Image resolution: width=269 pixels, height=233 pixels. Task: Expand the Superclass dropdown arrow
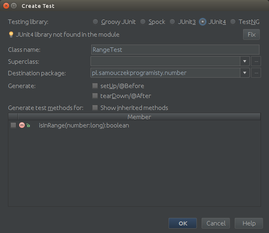pyautogui.click(x=245, y=61)
